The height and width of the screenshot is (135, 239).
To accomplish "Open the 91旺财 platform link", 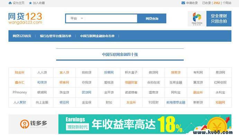I will pos(153,102).
